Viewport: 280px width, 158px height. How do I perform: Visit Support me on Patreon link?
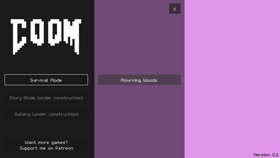point(46,148)
